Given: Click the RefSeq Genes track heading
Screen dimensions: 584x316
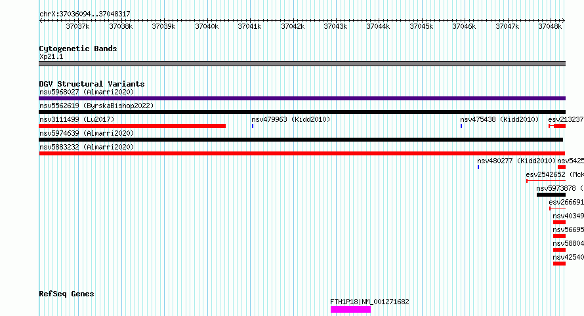Looking at the screenshot, I should (x=67, y=294).
